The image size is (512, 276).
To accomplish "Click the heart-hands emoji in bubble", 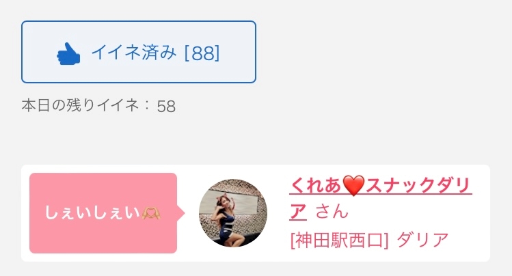I will pyautogui.click(x=151, y=213).
